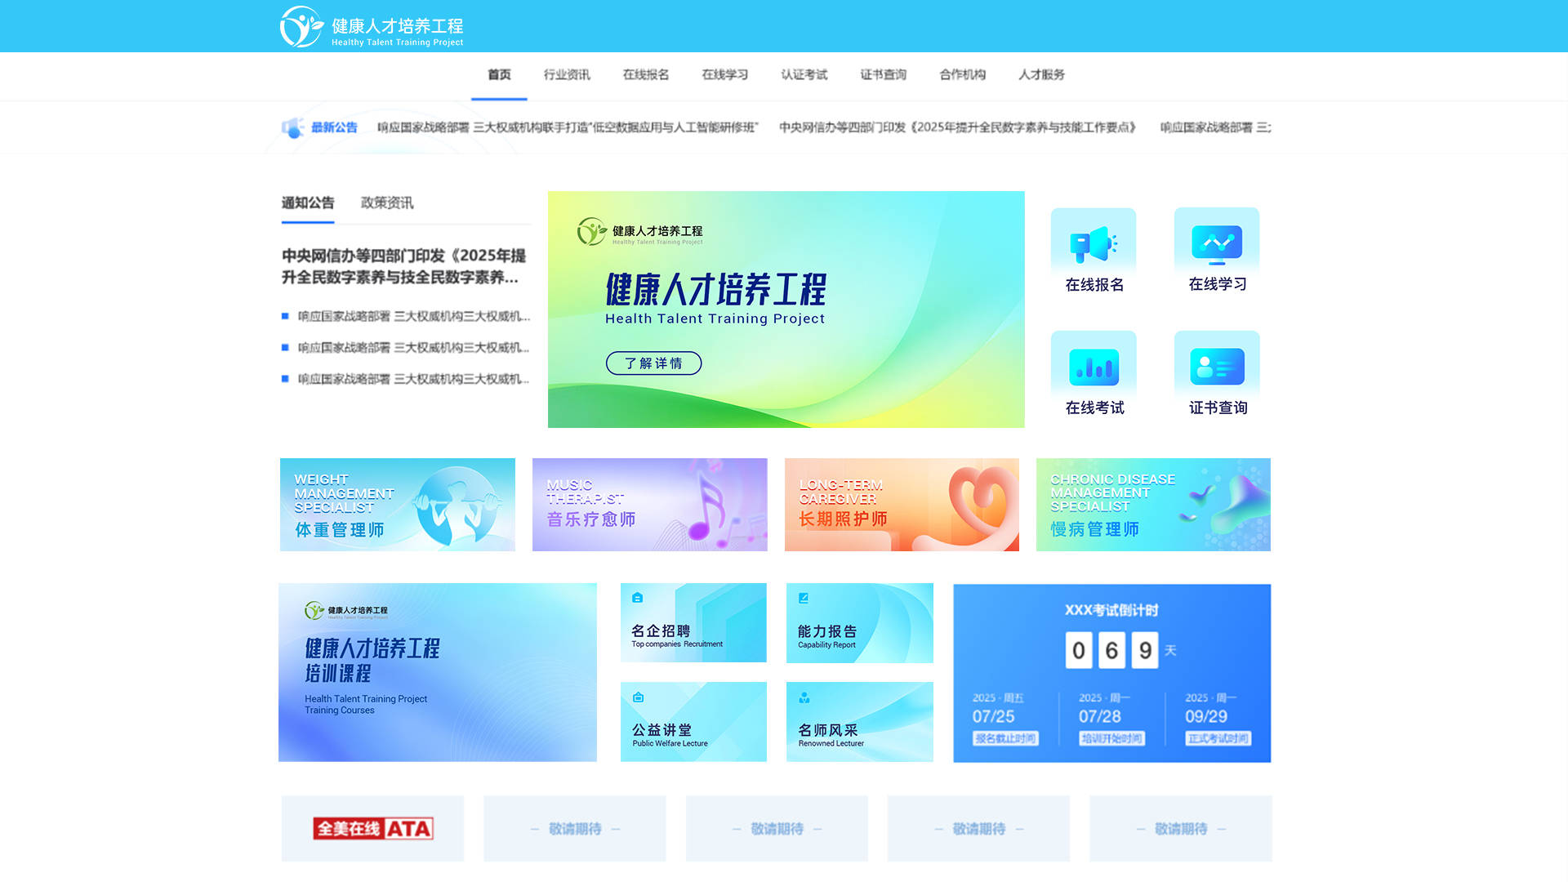Click the 在线考试 bar chart icon
Screen dimensions: 1568x882
point(1094,367)
